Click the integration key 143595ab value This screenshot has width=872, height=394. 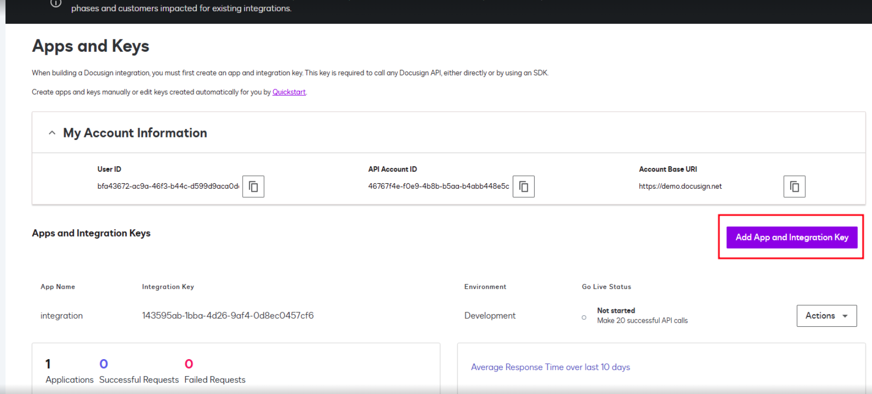(x=228, y=316)
